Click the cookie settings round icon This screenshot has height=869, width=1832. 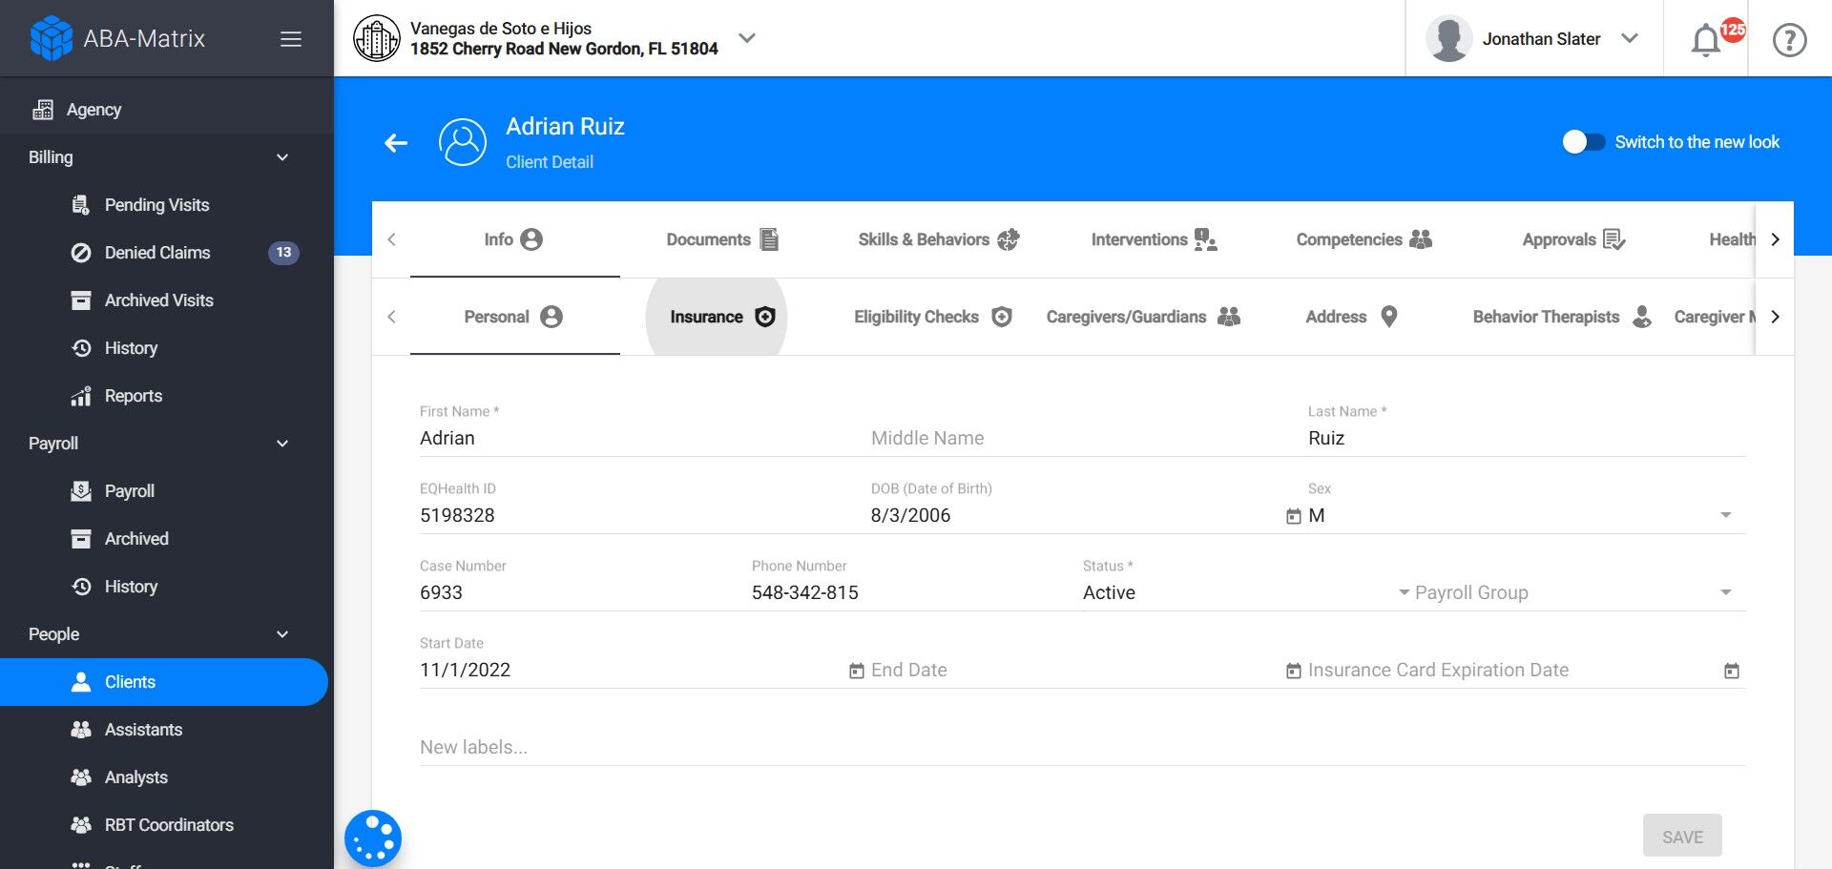click(x=372, y=838)
